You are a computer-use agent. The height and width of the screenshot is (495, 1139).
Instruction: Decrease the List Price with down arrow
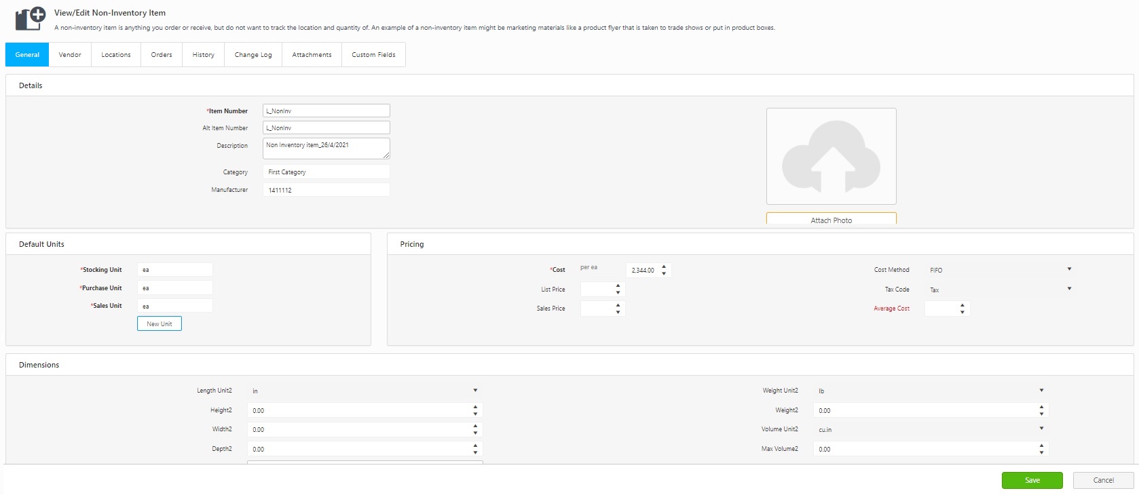coord(618,293)
